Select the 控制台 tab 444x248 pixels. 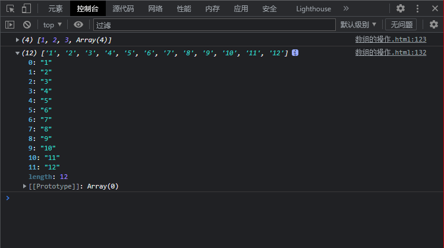tap(88, 9)
